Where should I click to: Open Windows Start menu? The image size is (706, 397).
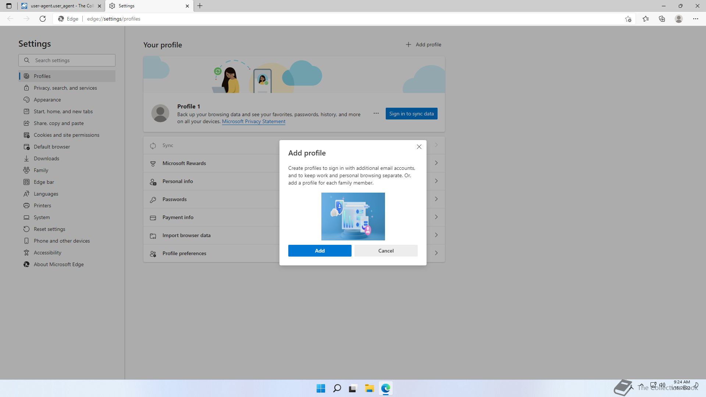321,388
